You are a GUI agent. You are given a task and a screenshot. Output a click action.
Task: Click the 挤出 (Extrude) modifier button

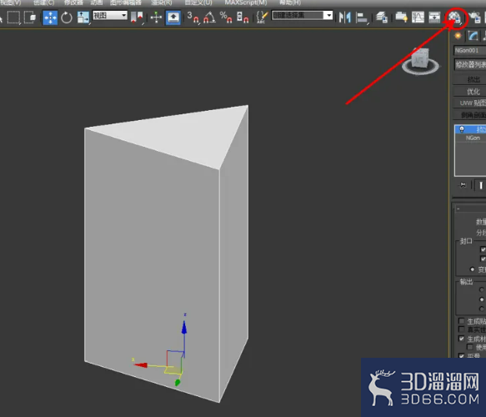470,80
